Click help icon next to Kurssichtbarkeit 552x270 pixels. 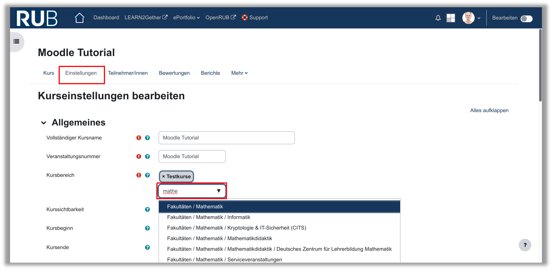click(147, 209)
